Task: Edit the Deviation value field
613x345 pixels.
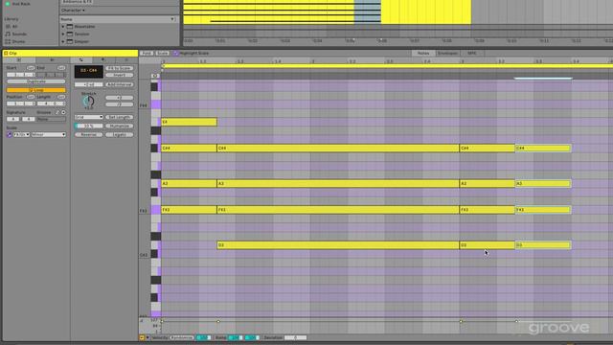Action: tap(296, 337)
